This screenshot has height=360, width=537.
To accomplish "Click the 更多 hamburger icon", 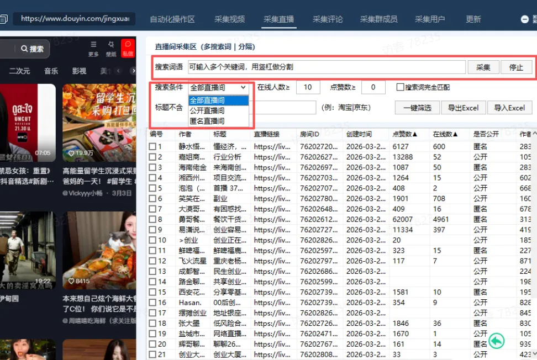I will click(x=93, y=45).
